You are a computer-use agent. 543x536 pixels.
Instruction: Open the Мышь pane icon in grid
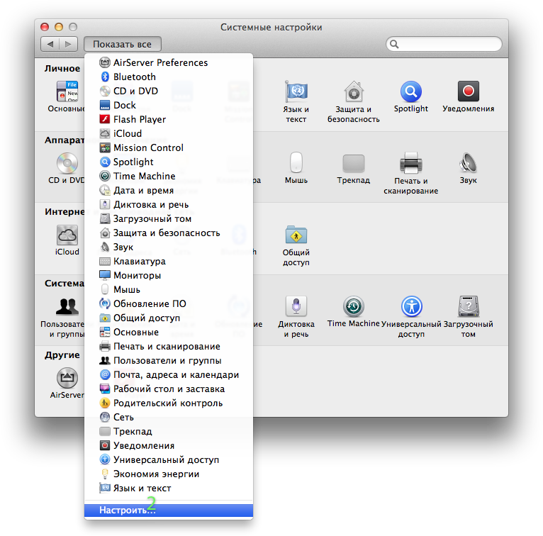[296, 162]
